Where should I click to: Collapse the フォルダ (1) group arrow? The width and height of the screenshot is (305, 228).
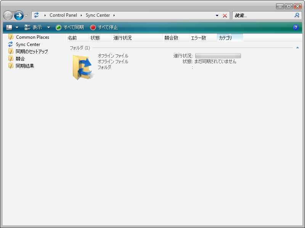(297, 48)
